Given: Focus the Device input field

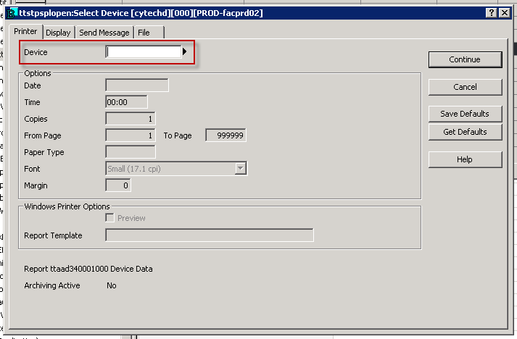Looking at the screenshot, I should [x=144, y=52].
